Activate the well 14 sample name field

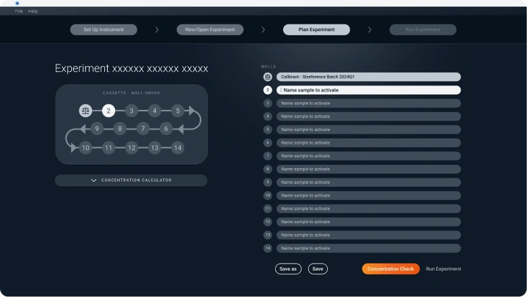click(368, 248)
